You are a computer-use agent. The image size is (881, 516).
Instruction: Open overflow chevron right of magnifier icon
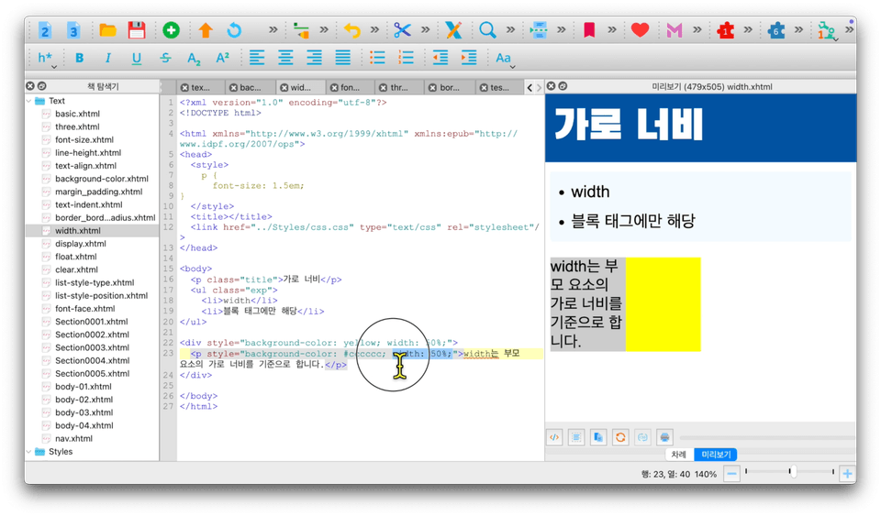(x=510, y=29)
